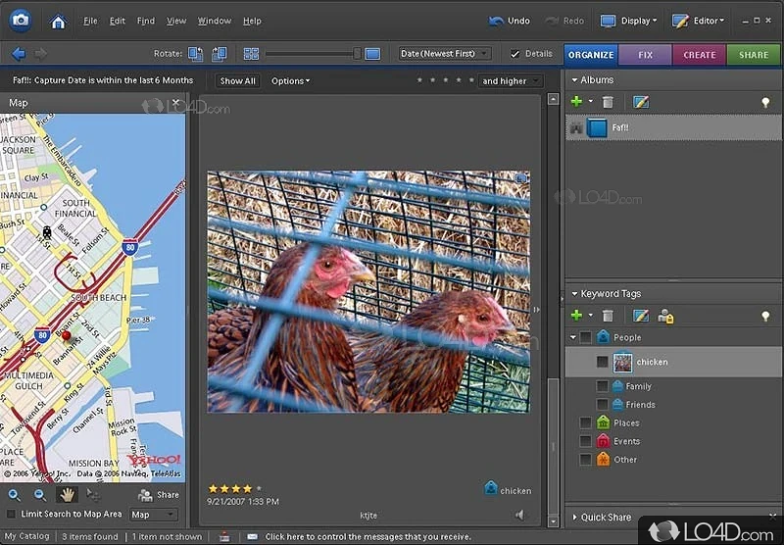Click the back arrow navigation icon
784x545 pixels.
click(x=19, y=54)
